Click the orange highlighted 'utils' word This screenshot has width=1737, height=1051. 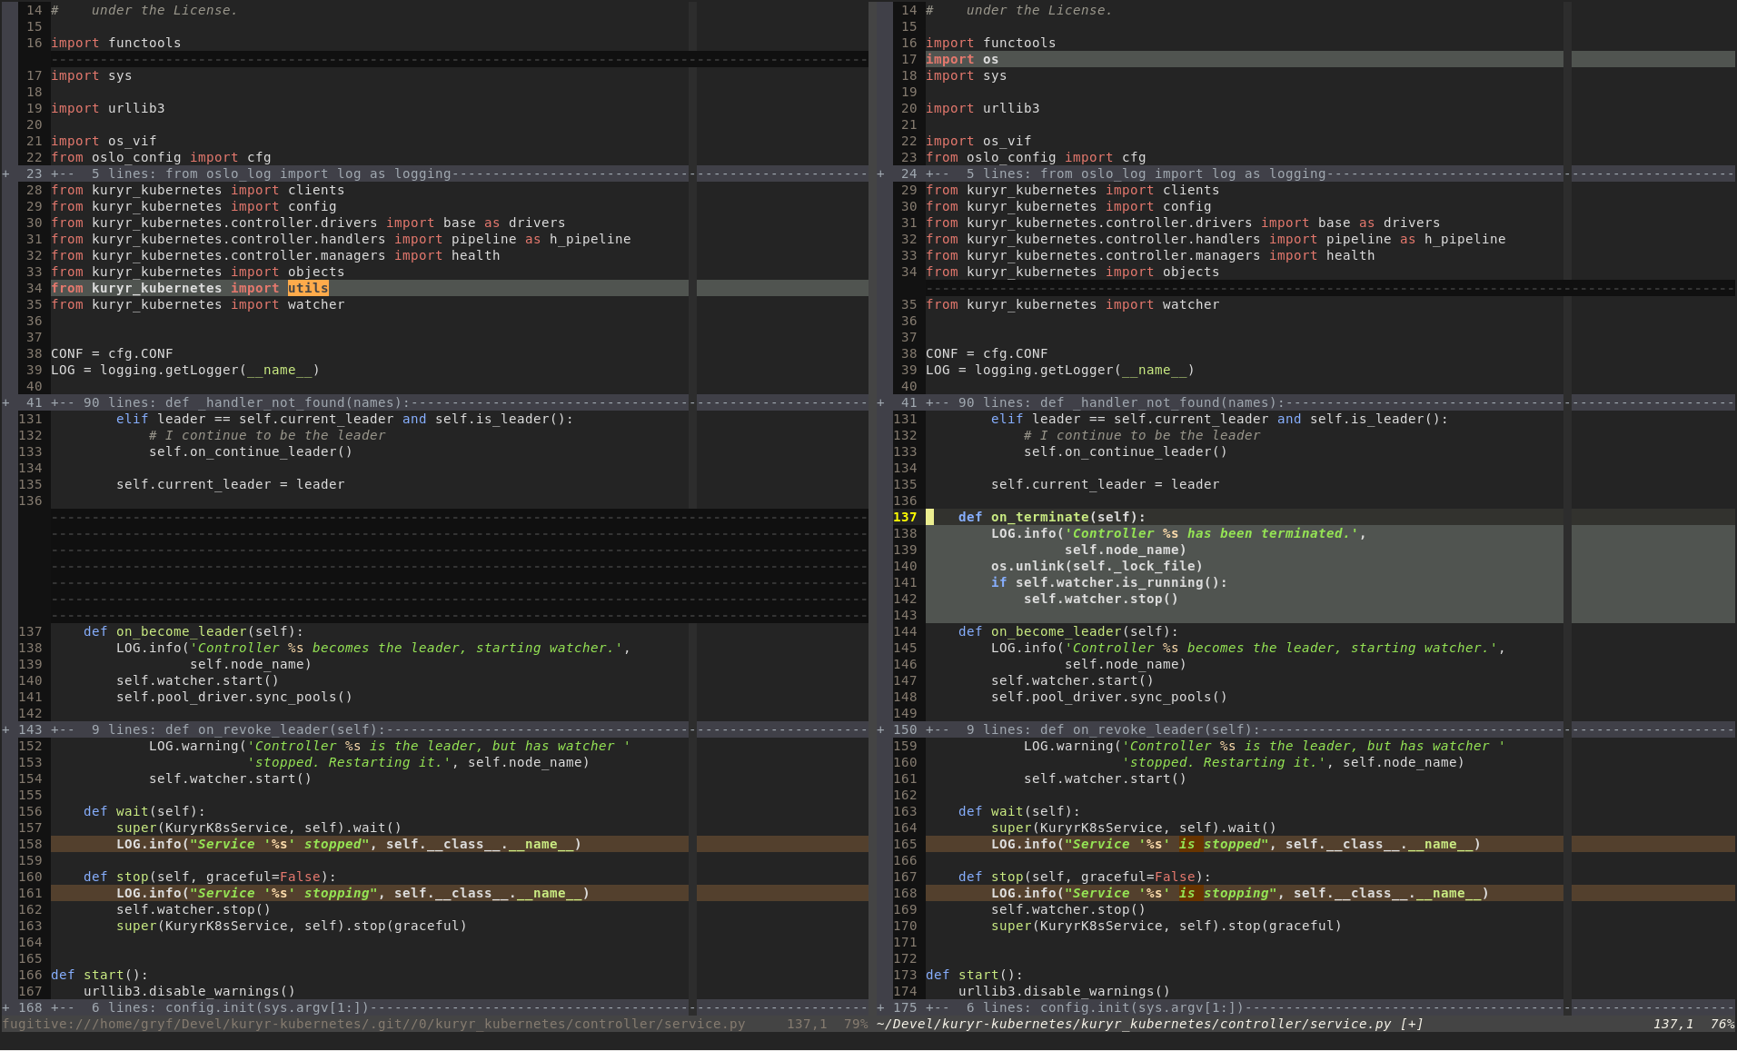click(308, 288)
